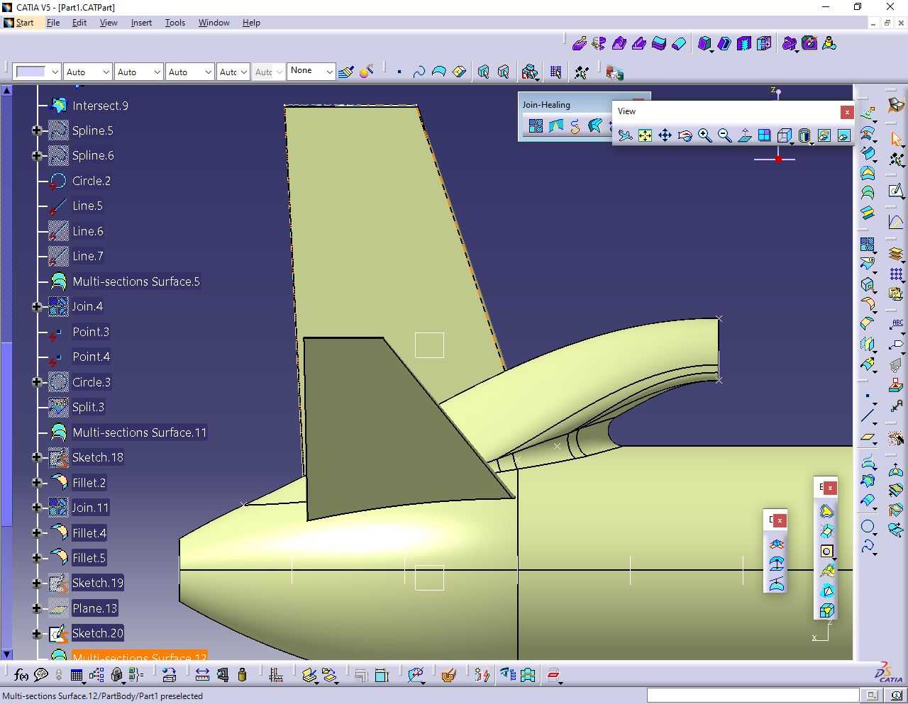Open the Insert menu
908x704 pixels.
click(x=141, y=23)
